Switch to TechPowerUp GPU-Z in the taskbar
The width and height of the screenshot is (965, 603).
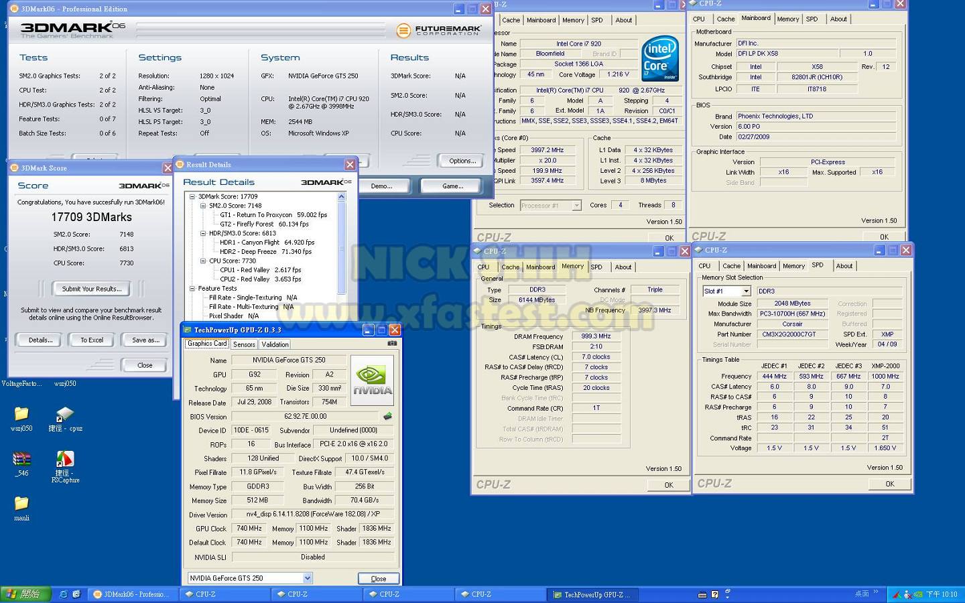pos(592,594)
